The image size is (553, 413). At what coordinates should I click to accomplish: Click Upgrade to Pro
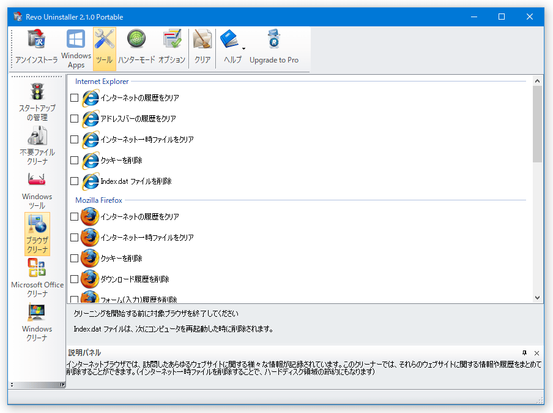click(274, 48)
